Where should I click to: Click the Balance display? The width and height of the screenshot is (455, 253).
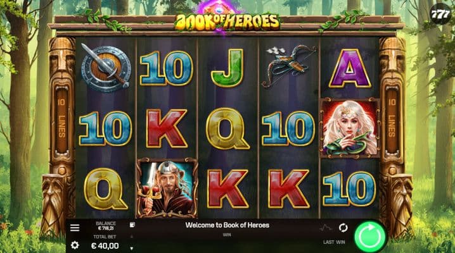coord(106,226)
